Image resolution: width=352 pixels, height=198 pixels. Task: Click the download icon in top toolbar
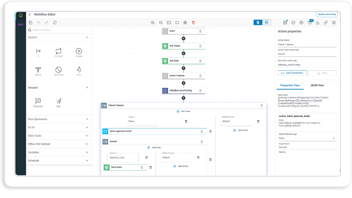pyautogui.click(x=318, y=23)
